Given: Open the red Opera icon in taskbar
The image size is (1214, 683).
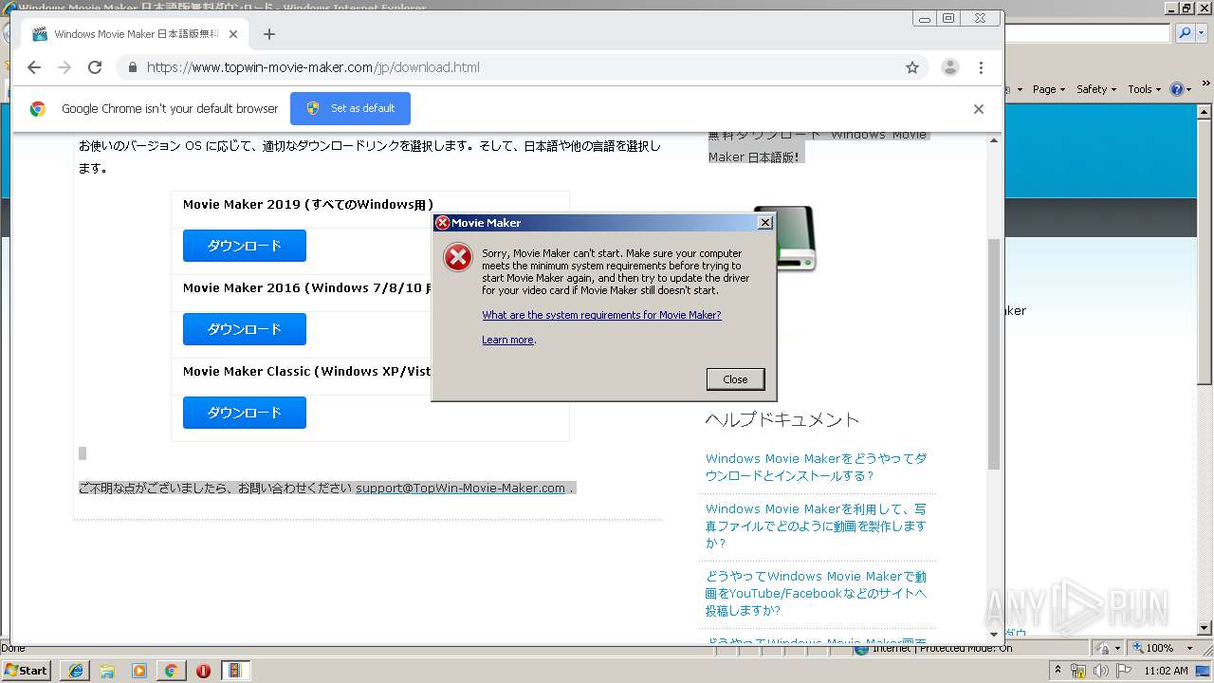Looking at the screenshot, I should pyautogui.click(x=203, y=671).
